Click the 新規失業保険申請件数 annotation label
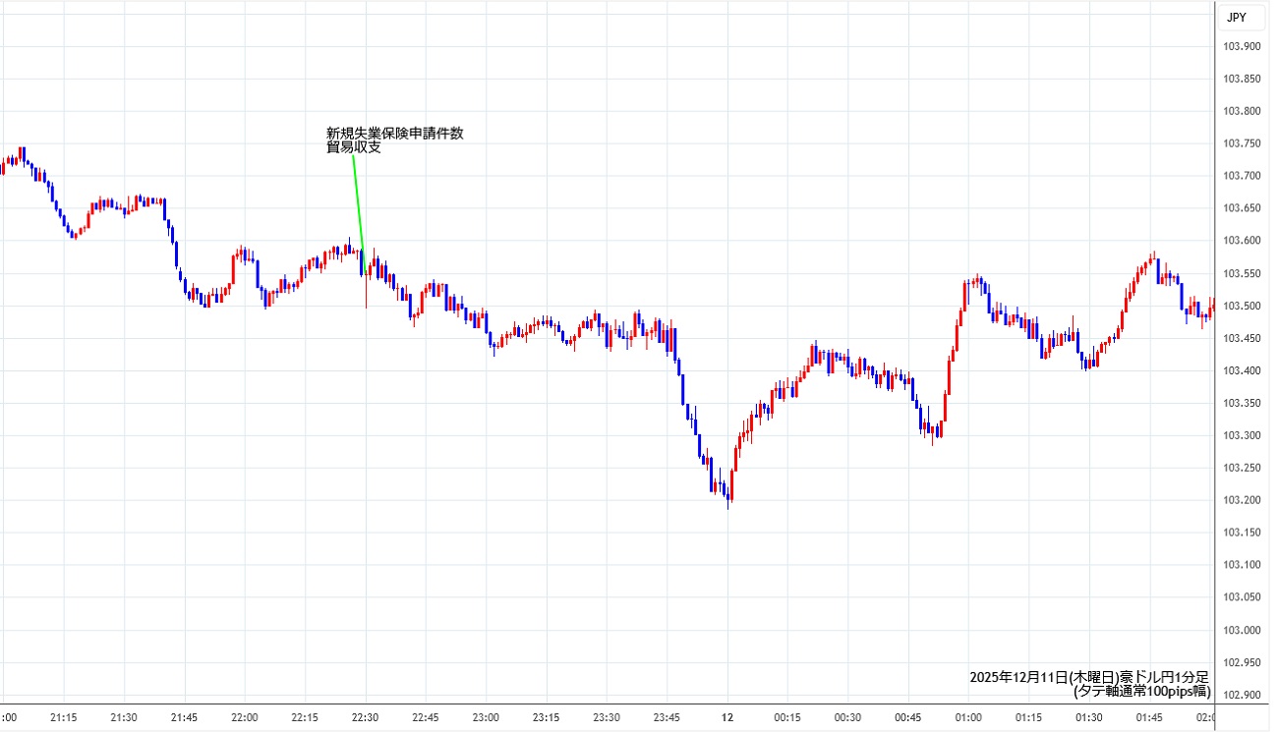The height and width of the screenshot is (732, 1278). [394, 134]
